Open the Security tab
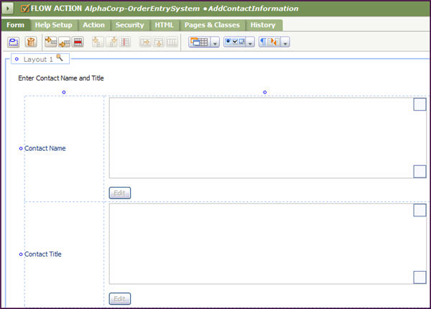 [130, 25]
